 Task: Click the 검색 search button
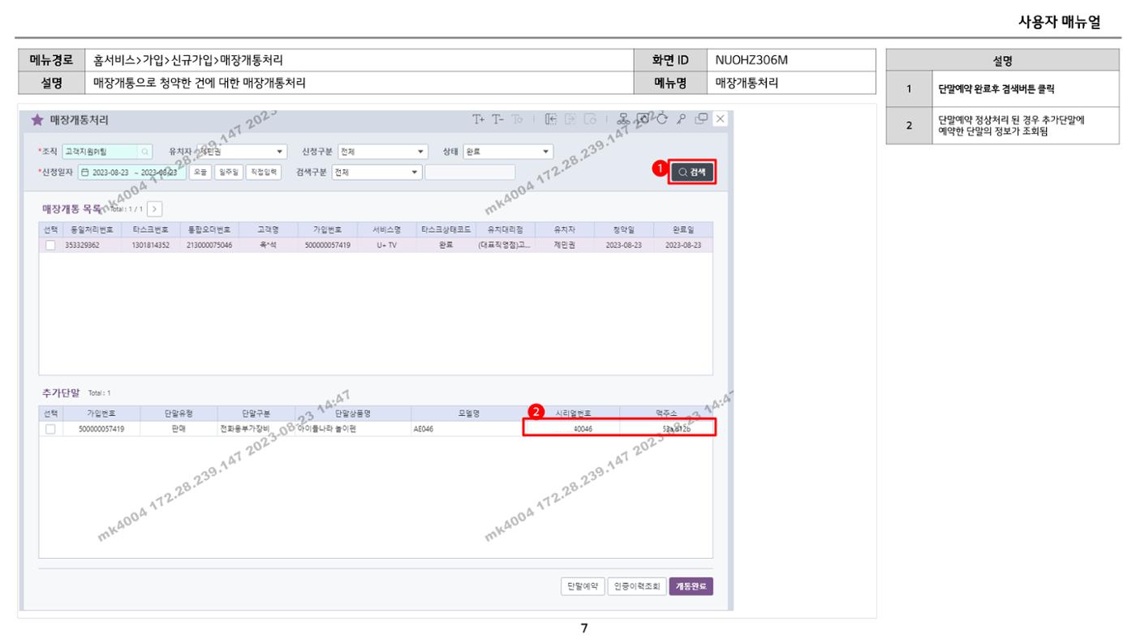[693, 172]
